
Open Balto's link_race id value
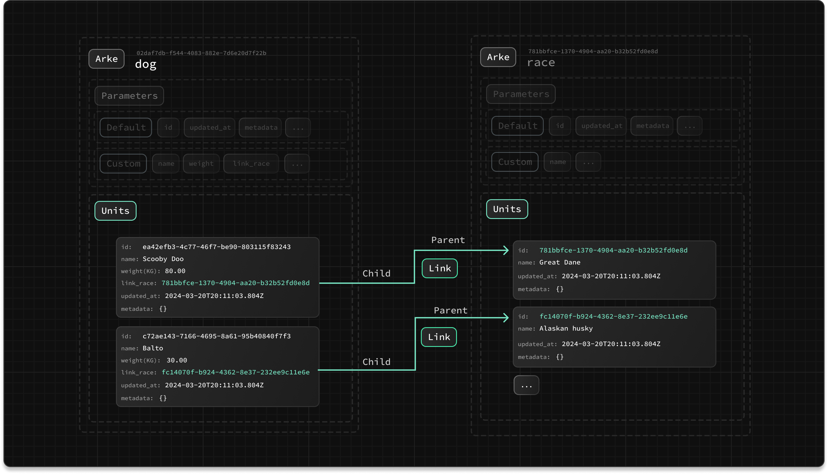235,372
